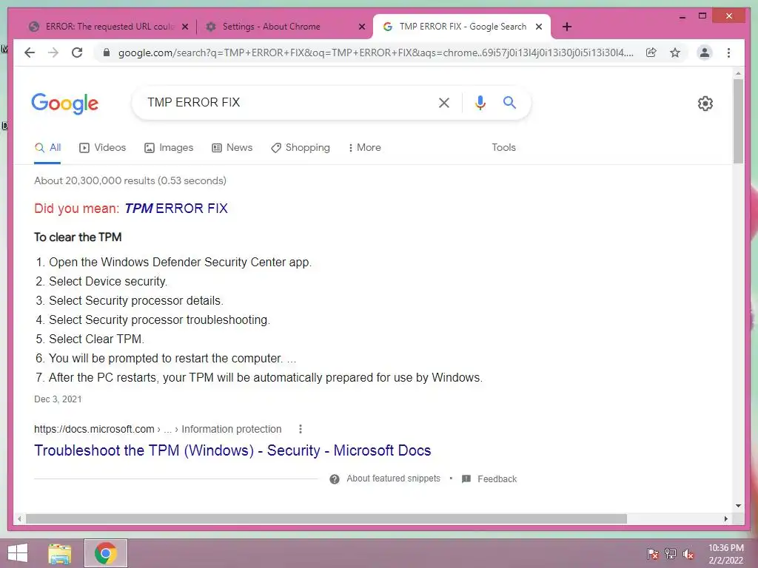Click the Chrome address bar URL
758x568 pixels.
point(375,53)
